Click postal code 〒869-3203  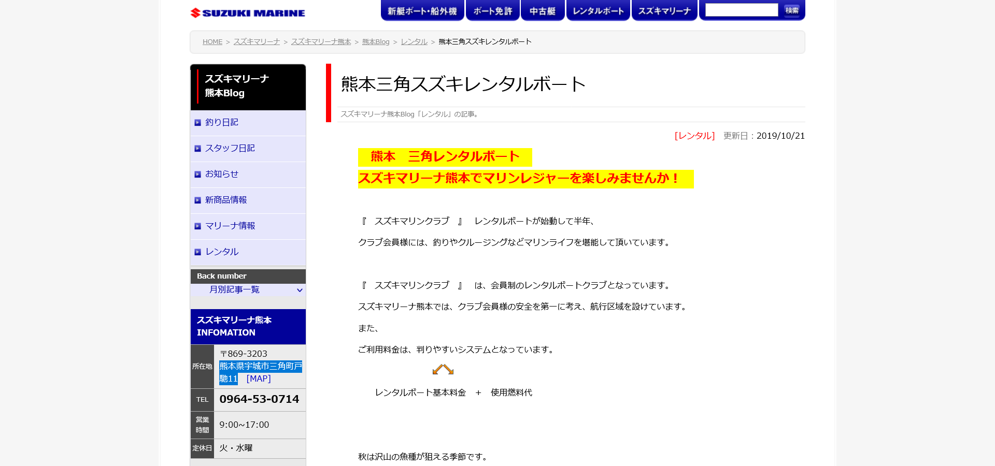(243, 354)
